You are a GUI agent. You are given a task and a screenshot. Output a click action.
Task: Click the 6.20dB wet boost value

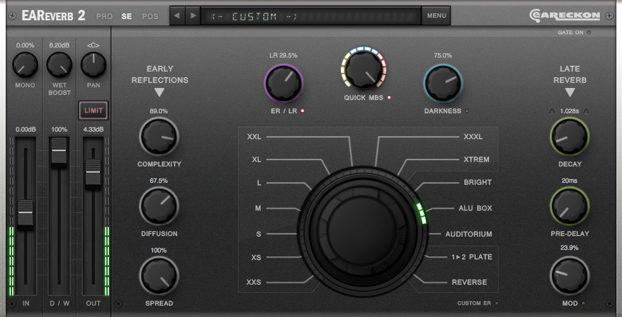pos(59,45)
